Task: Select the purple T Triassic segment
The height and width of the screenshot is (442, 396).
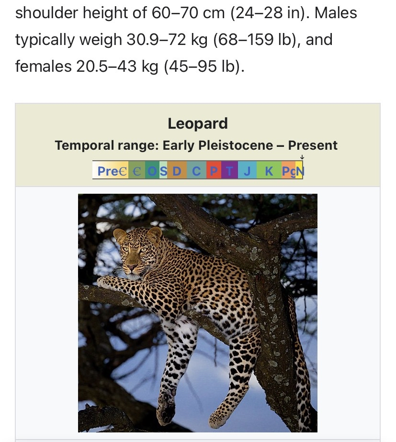Action: point(229,171)
